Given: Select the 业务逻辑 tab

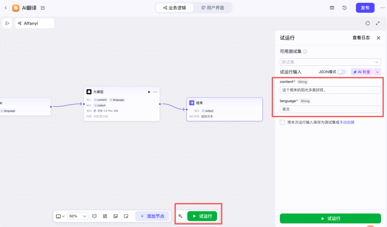Looking at the screenshot, I should tap(175, 8).
